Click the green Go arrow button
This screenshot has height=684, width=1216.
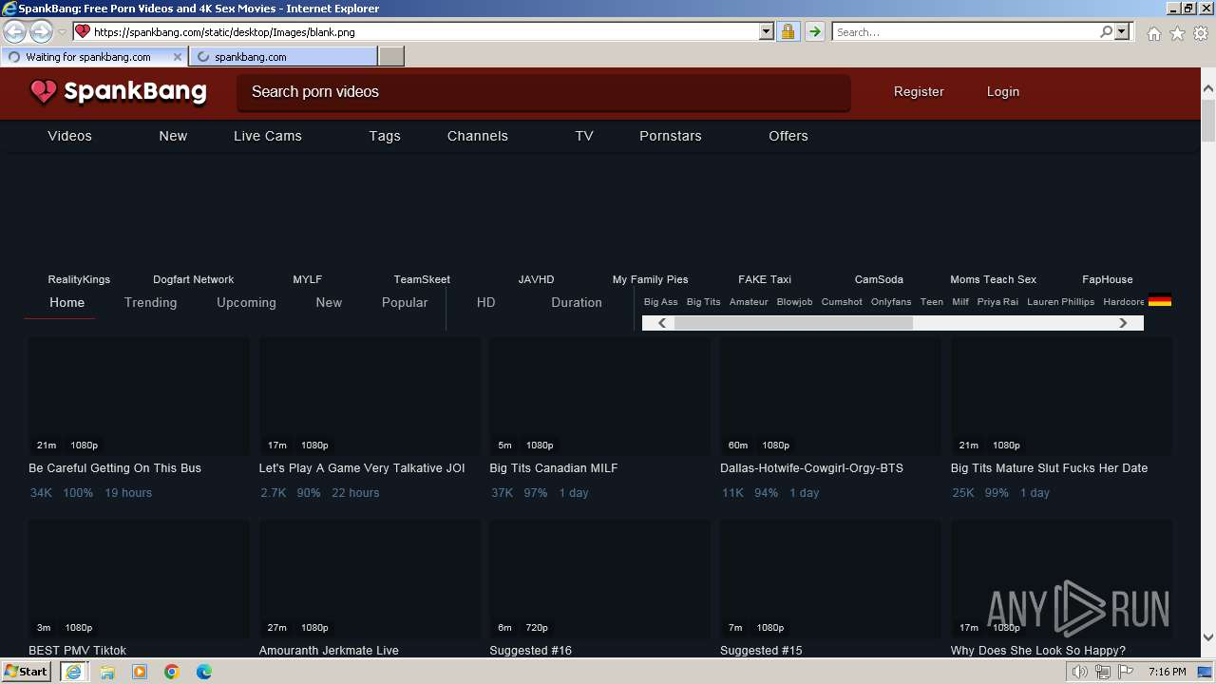click(815, 31)
